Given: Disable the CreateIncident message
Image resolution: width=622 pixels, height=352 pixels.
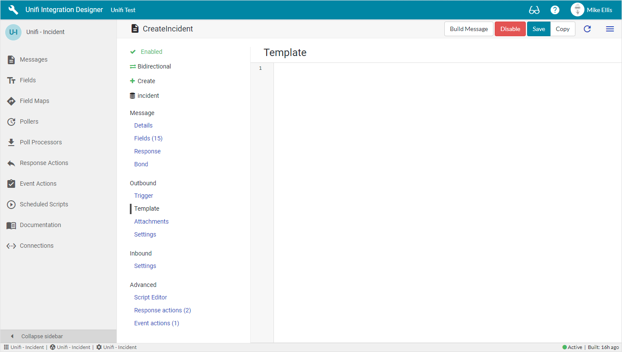Looking at the screenshot, I should (510, 29).
